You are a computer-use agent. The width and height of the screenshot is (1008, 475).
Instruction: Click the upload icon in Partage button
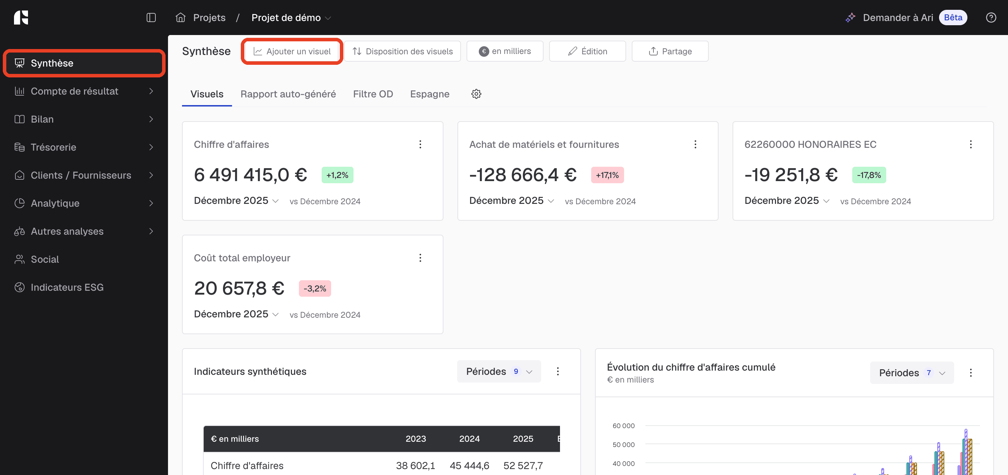[653, 51]
